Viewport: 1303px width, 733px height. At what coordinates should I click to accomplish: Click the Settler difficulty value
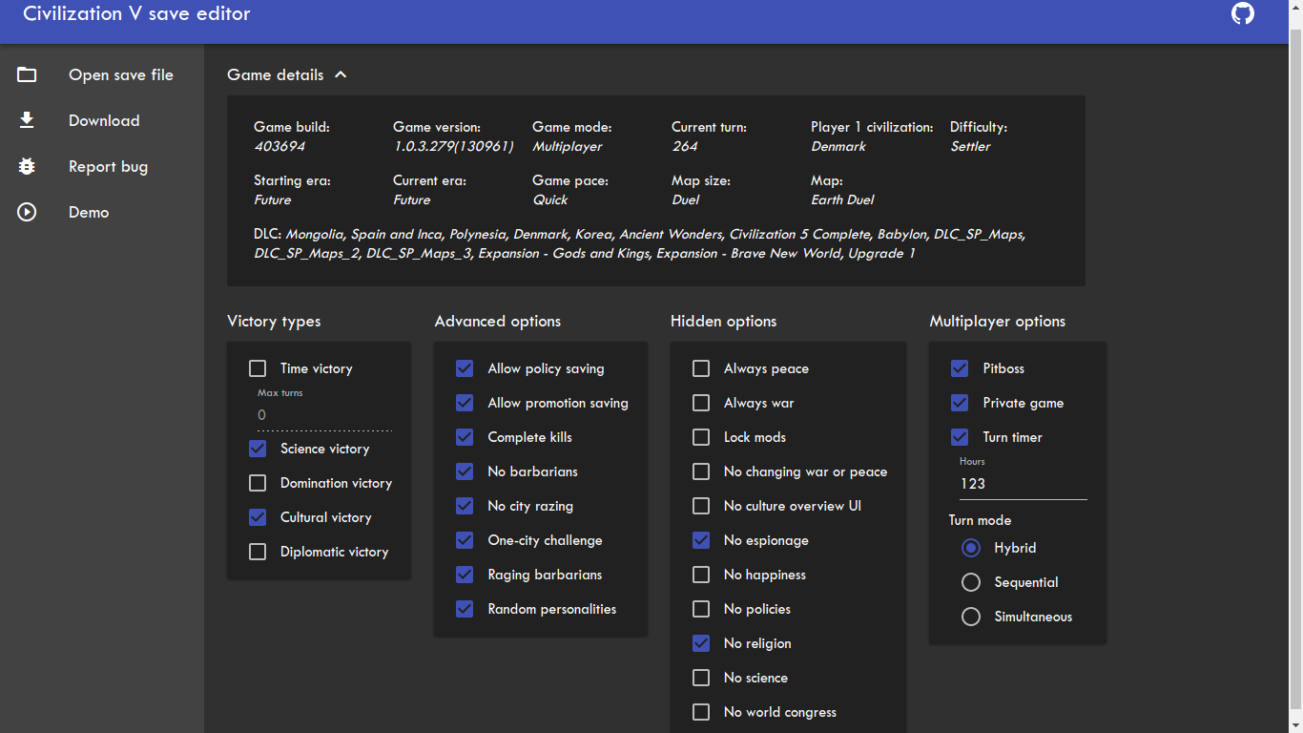tap(970, 146)
